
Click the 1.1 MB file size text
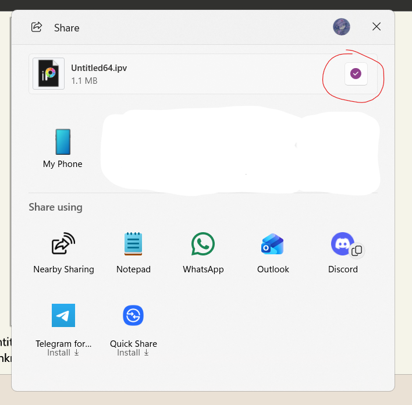coord(84,81)
